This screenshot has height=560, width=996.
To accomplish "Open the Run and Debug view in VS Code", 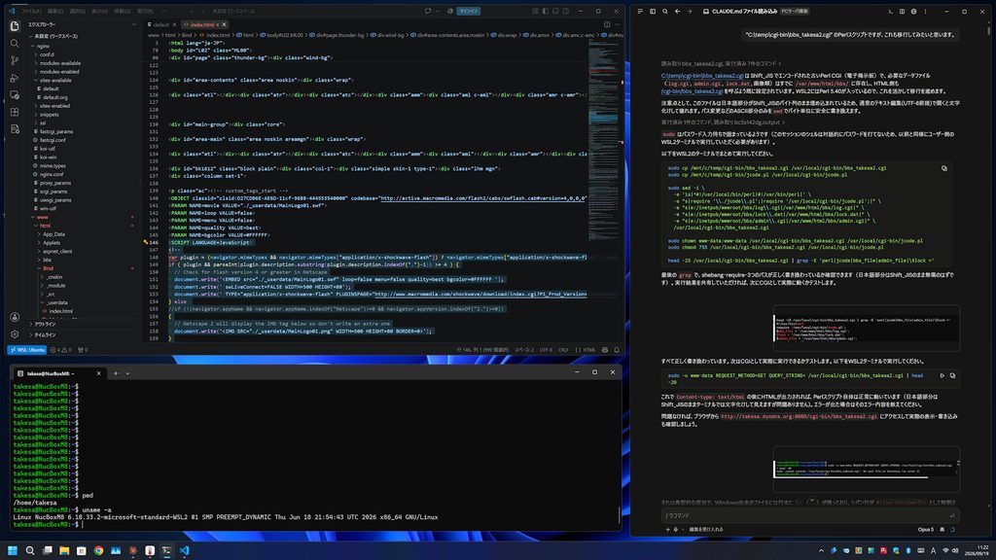I will (x=15, y=78).
